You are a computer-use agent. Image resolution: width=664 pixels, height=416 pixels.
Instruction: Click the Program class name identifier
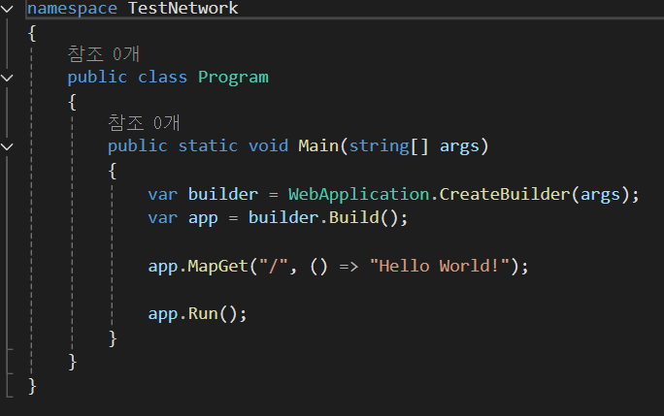(x=233, y=78)
